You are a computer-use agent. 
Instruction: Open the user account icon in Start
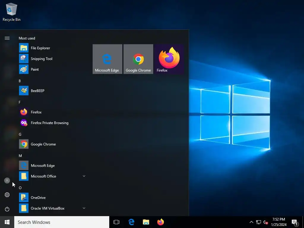pyautogui.click(x=7, y=180)
